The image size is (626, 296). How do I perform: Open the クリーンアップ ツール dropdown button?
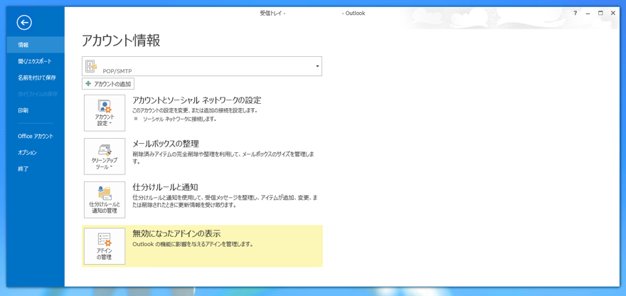(x=105, y=157)
